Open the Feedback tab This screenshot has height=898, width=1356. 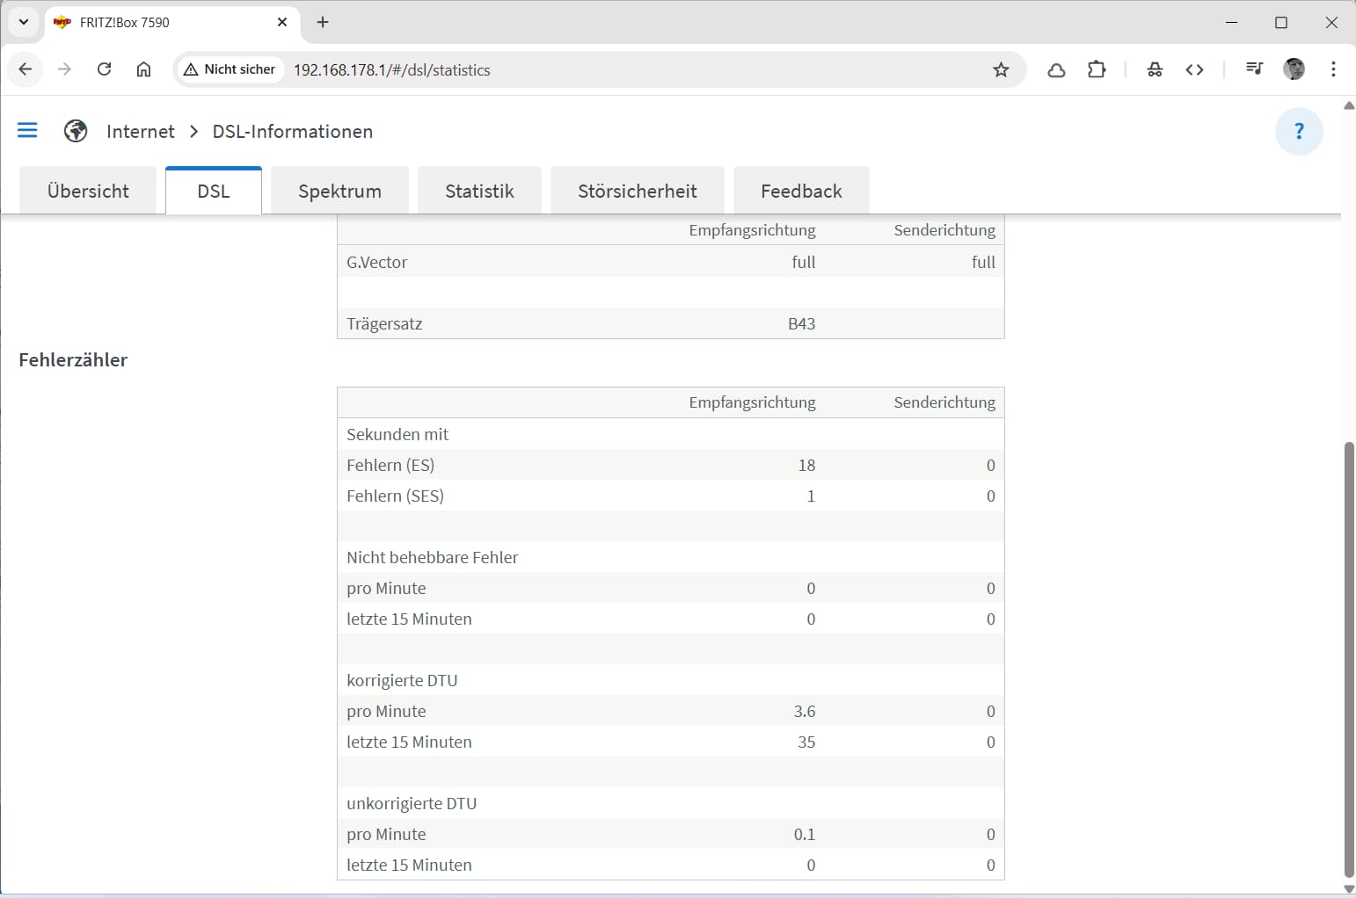click(x=801, y=191)
